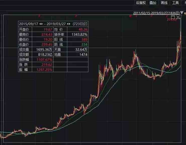
Task: Click the 换手率 row label
Action: [59, 34]
